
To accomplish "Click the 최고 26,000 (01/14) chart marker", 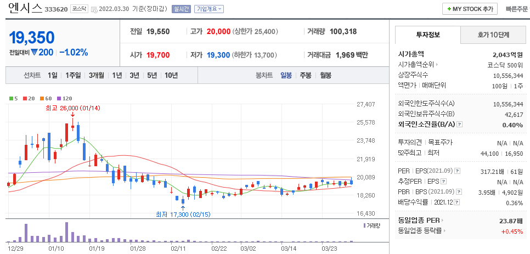I will [72, 108].
